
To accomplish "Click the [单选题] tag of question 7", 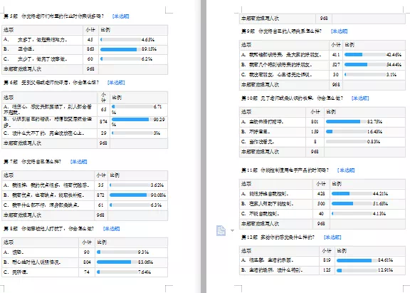I will [79, 162].
